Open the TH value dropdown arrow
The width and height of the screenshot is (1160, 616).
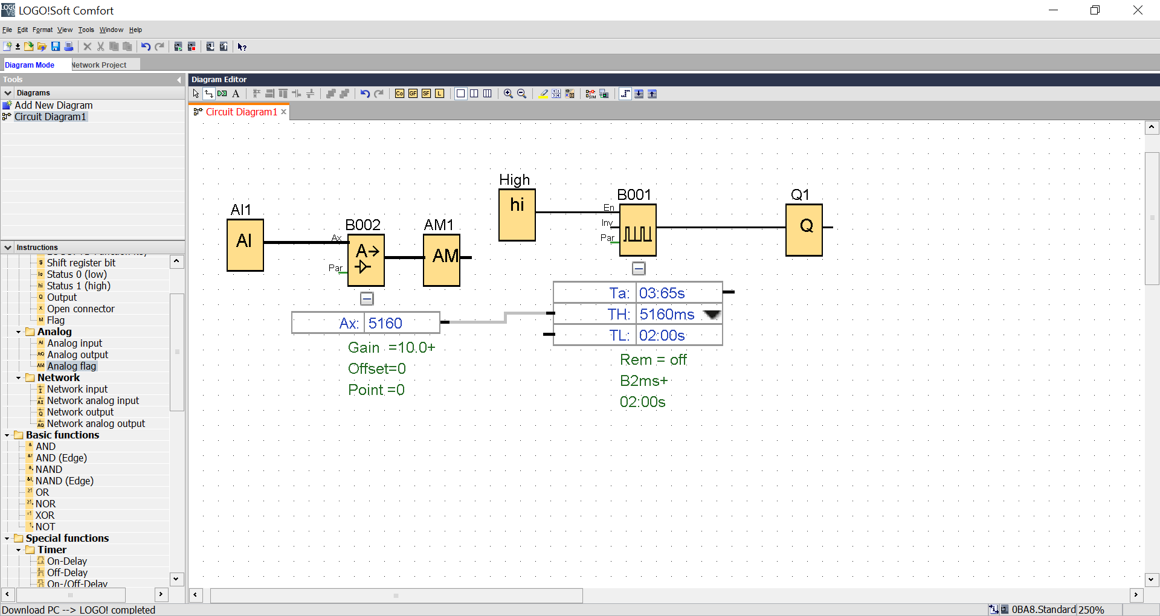pyautogui.click(x=712, y=315)
